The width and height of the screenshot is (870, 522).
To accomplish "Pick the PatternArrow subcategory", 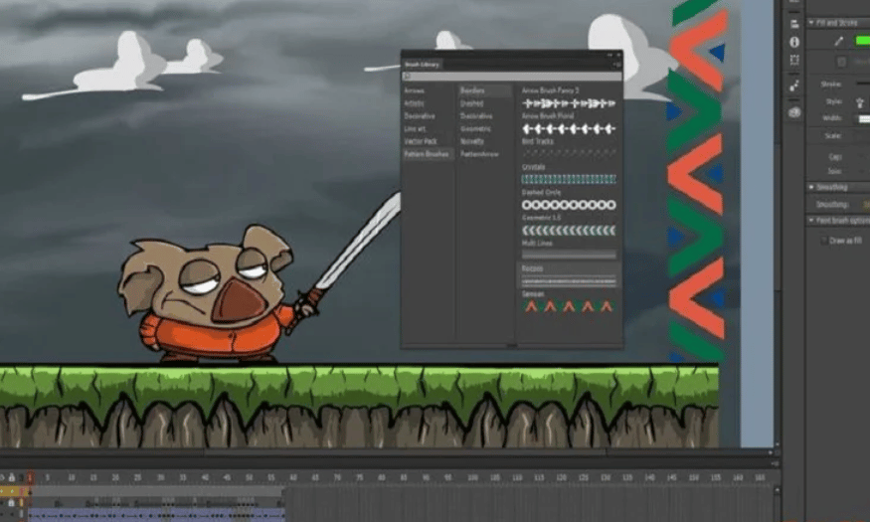I will coord(479,154).
